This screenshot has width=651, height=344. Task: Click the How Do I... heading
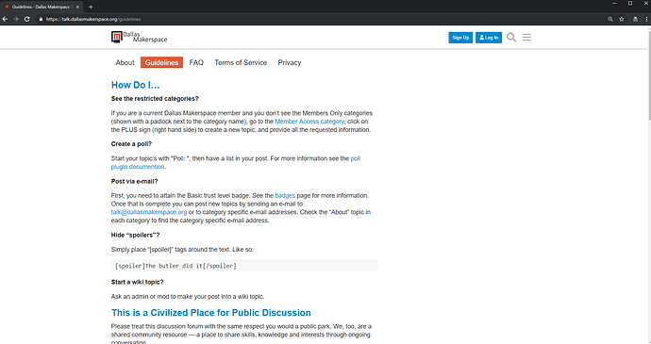pos(135,85)
